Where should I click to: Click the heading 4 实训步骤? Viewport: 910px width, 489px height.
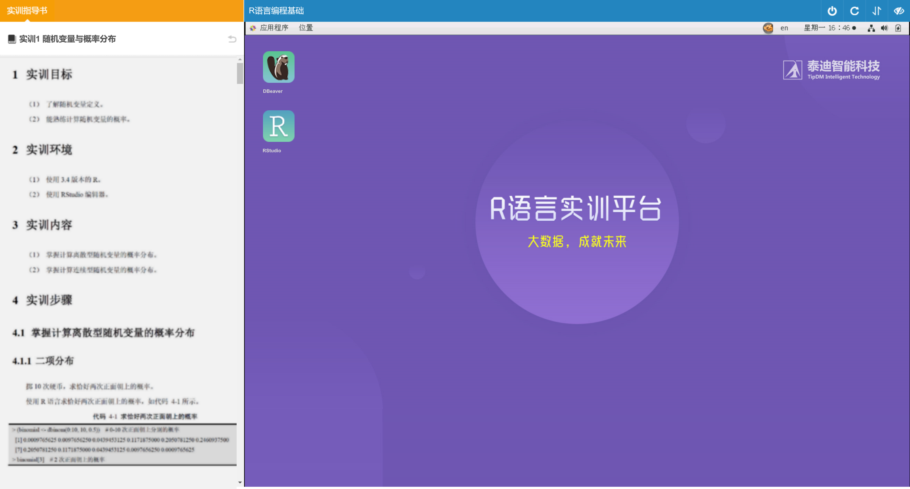[42, 300]
